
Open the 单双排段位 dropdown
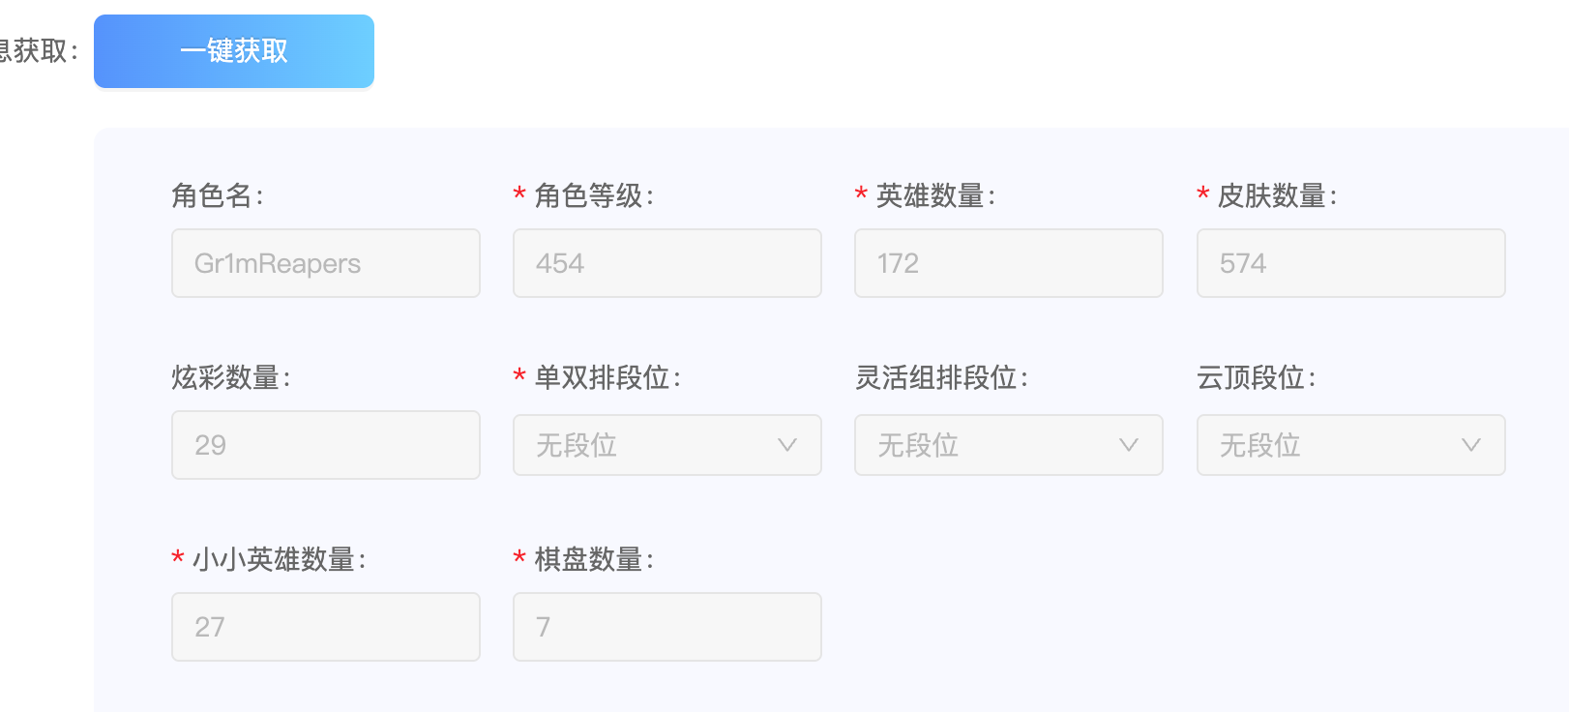(667, 445)
